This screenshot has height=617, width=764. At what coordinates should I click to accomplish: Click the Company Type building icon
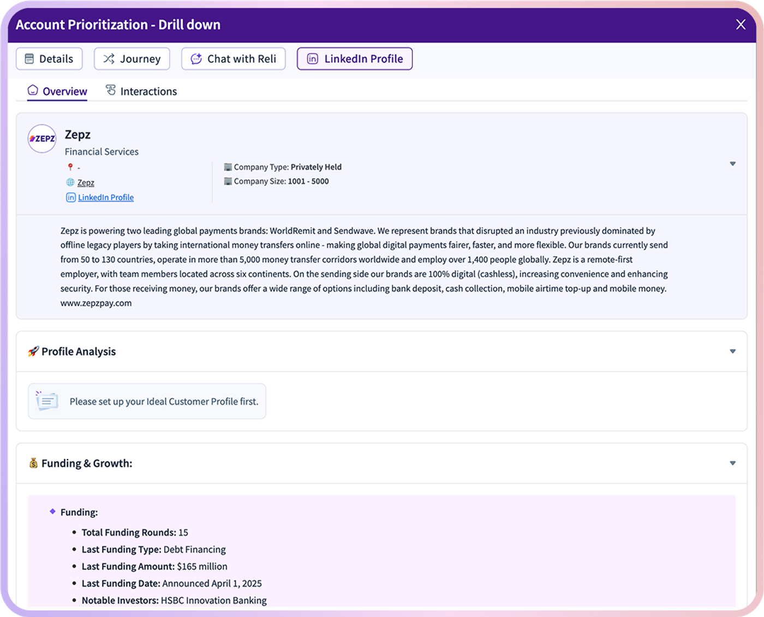click(x=228, y=167)
